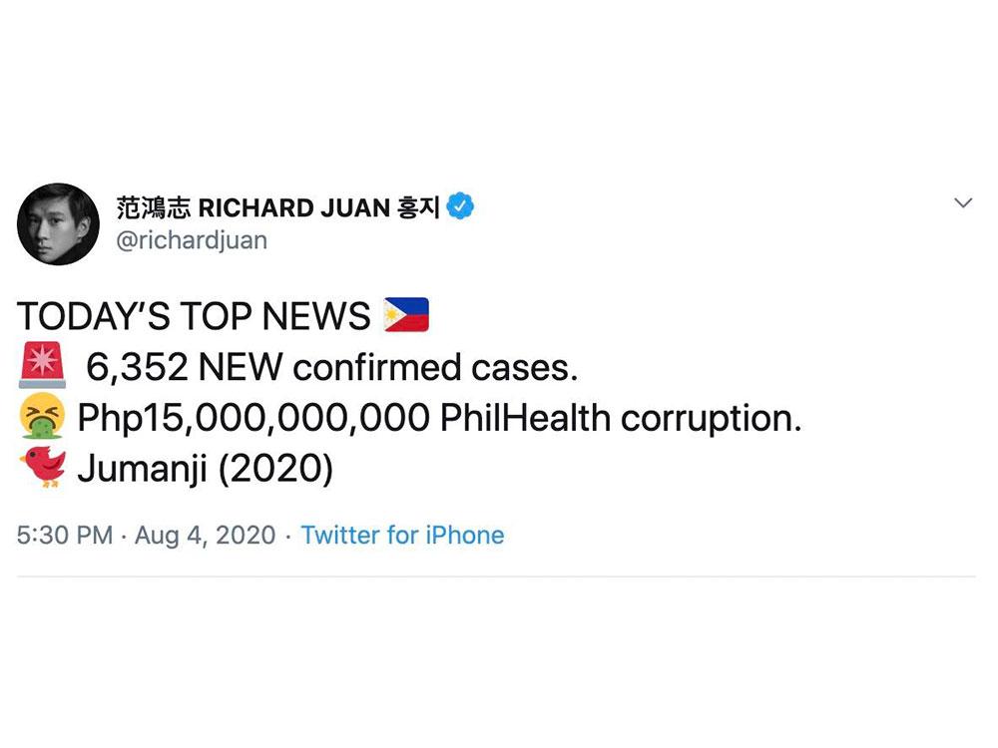
Task: Open Richard Juan's profile photo
Action: tap(62, 221)
